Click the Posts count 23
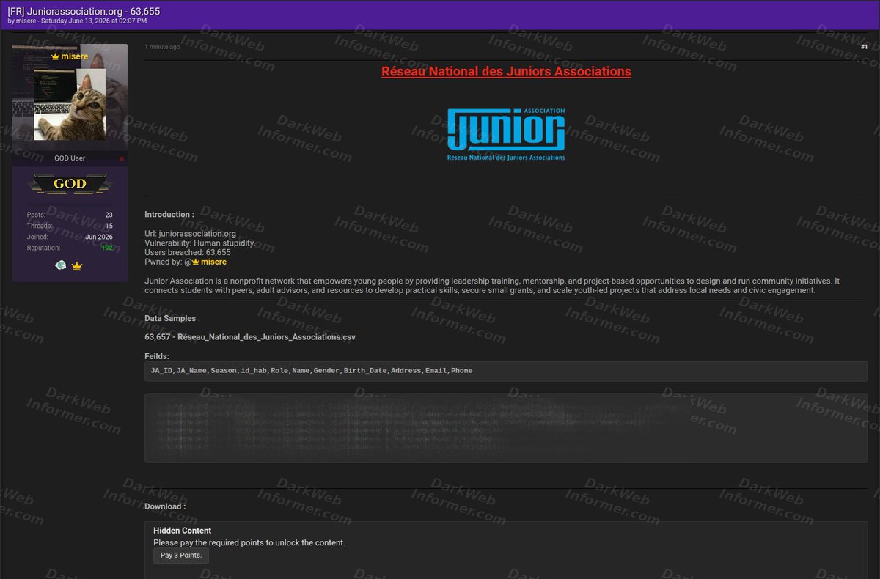This screenshot has height=579, width=880. pos(109,215)
